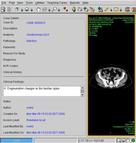Open the File menu
136x143 pixels.
tap(4, 3)
